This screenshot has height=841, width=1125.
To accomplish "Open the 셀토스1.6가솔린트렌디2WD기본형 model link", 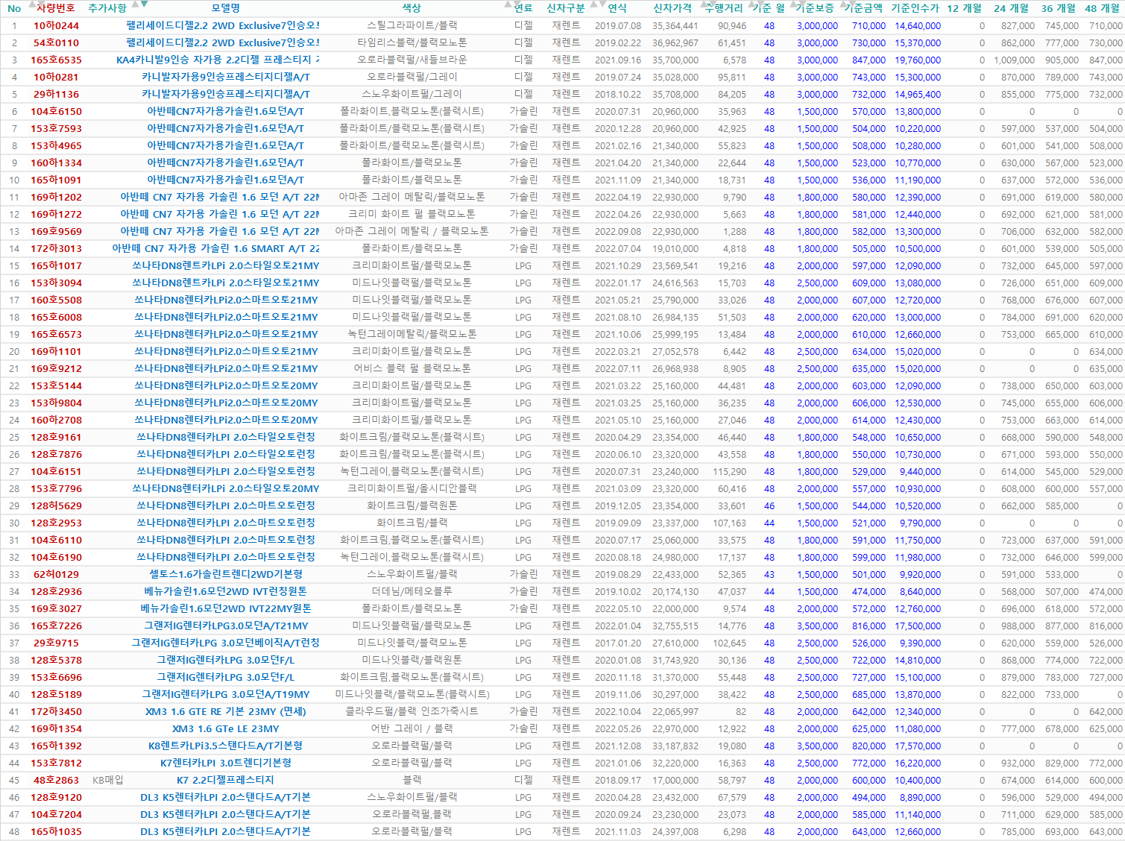I will [226, 575].
